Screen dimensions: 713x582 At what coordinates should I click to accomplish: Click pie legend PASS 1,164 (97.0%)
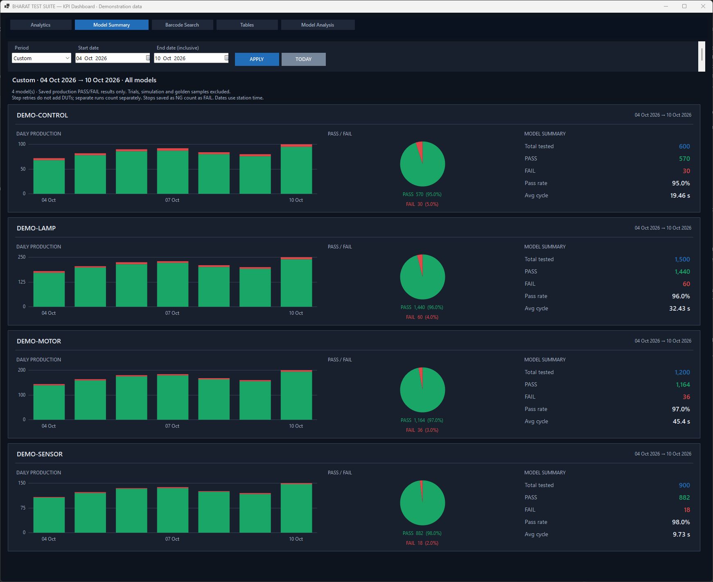tap(422, 420)
